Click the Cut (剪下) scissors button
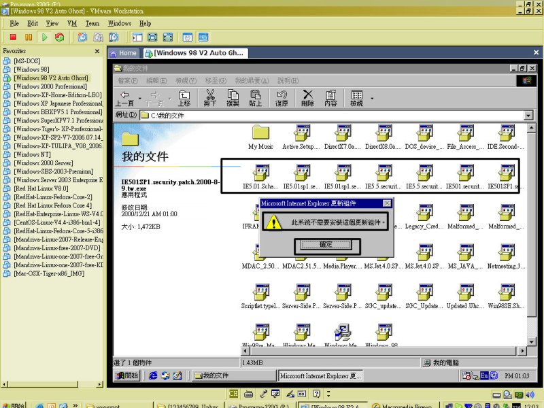Viewport: 544px width, 408px height. pos(210,98)
